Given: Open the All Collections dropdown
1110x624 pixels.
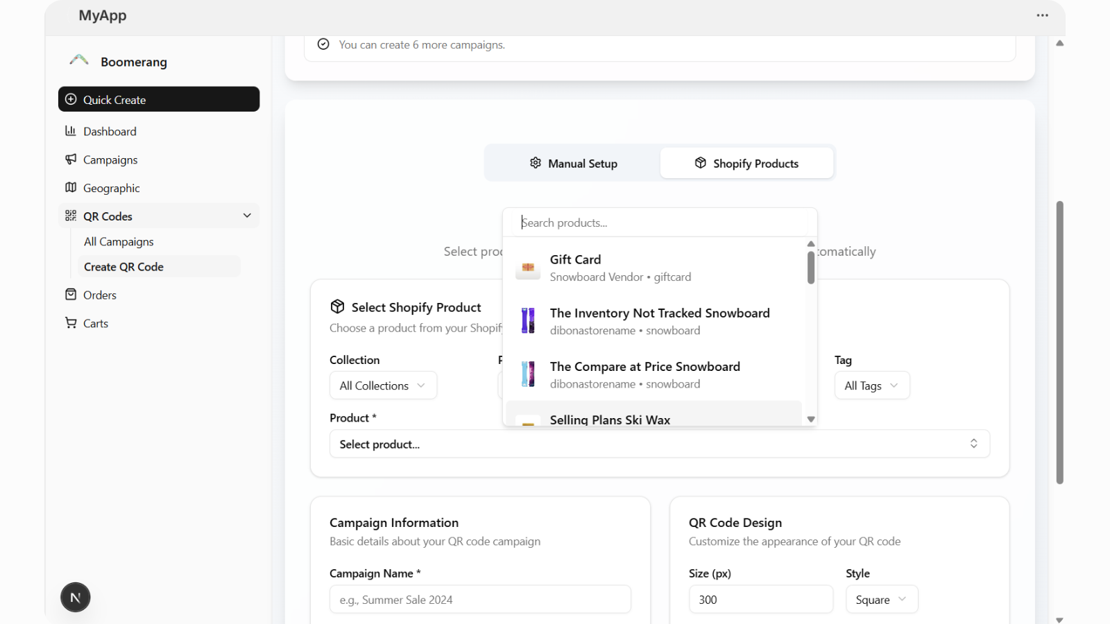Looking at the screenshot, I should (382, 385).
